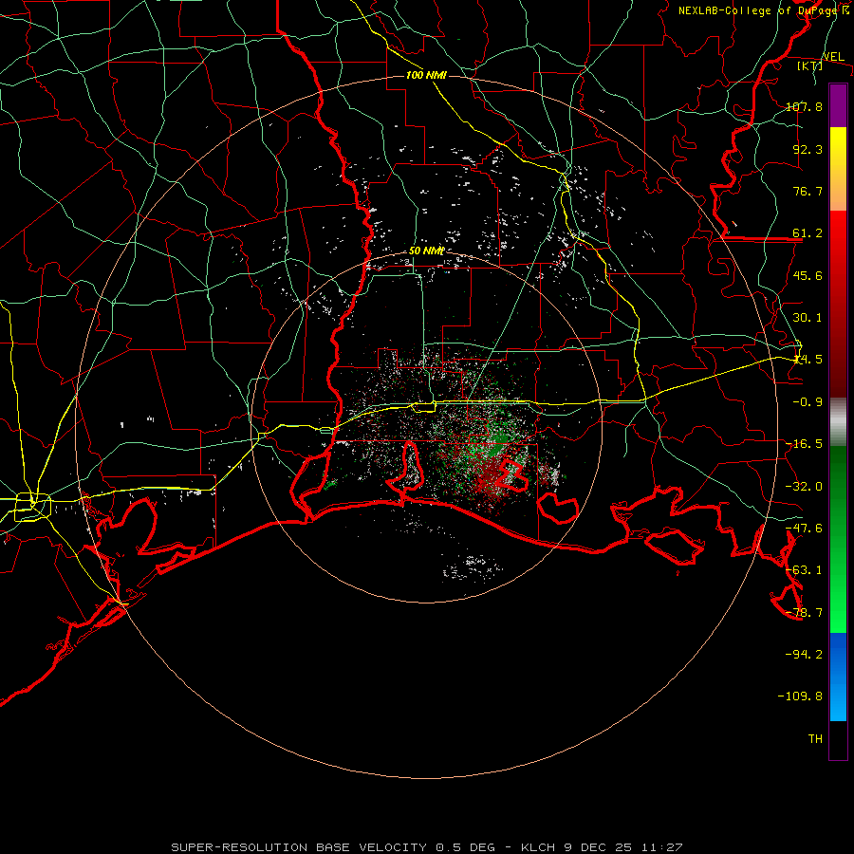
Task: Click the 45.6 legend value
Action: click(x=808, y=275)
